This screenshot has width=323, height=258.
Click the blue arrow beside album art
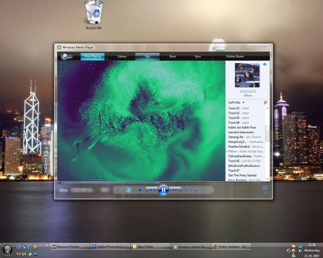[x=265, y=64]
